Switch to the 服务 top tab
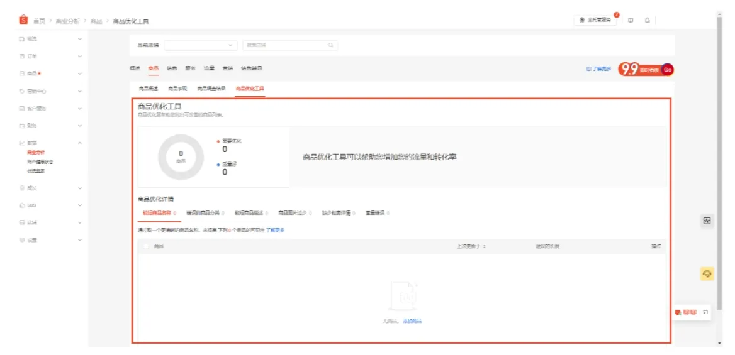This screenshot has height=355, width=735. click(190, 68)
